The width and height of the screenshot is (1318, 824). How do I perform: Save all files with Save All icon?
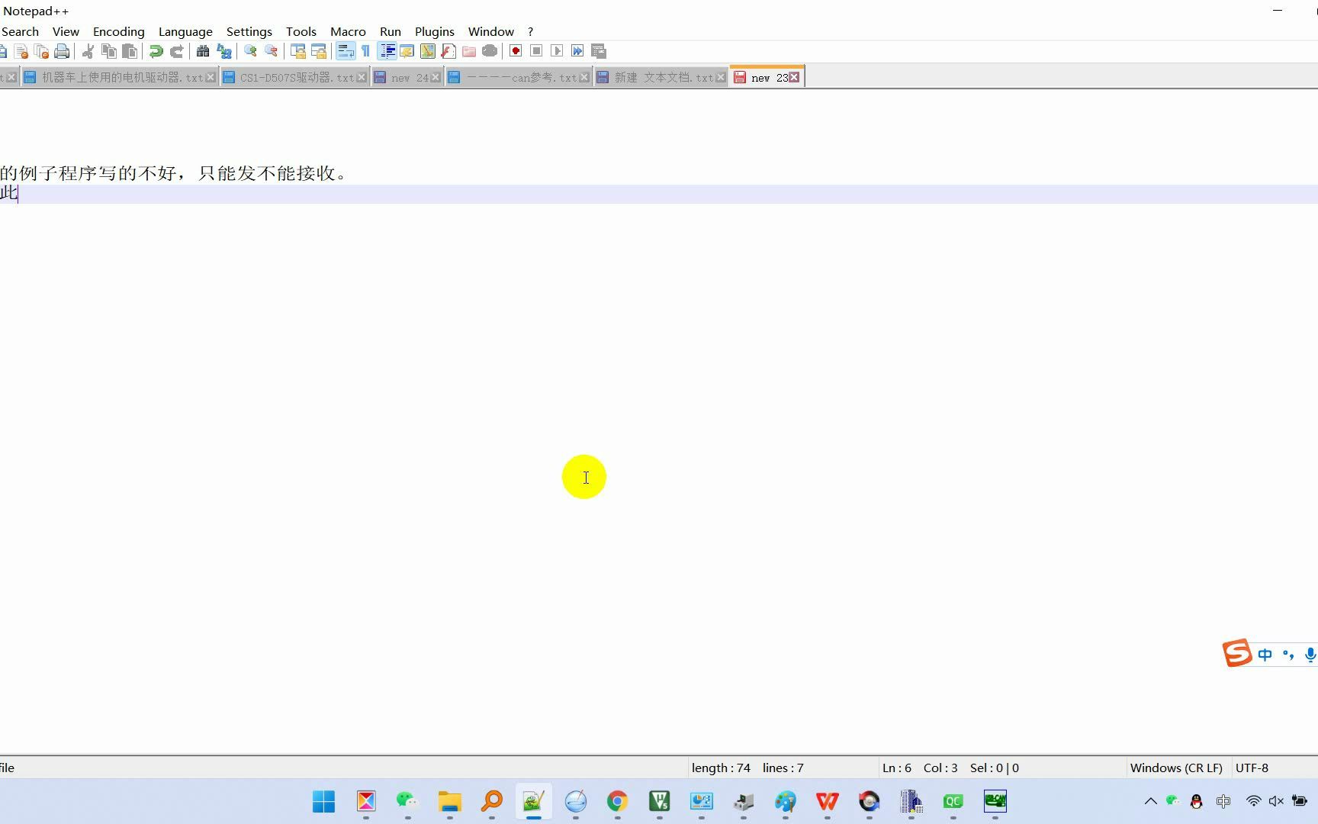tap(42, 50)
